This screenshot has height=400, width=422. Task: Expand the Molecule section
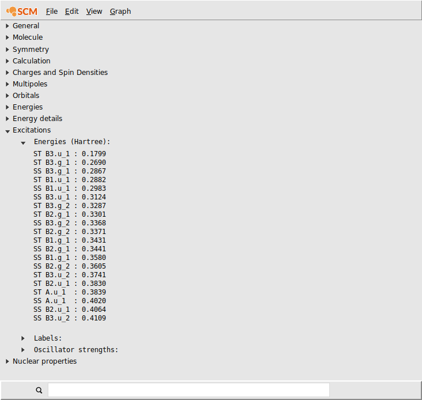pos(7,37)
